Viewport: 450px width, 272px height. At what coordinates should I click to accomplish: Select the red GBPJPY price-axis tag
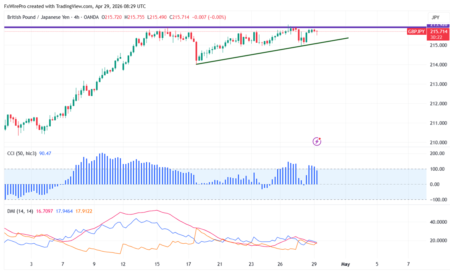[x=416, y=32]
